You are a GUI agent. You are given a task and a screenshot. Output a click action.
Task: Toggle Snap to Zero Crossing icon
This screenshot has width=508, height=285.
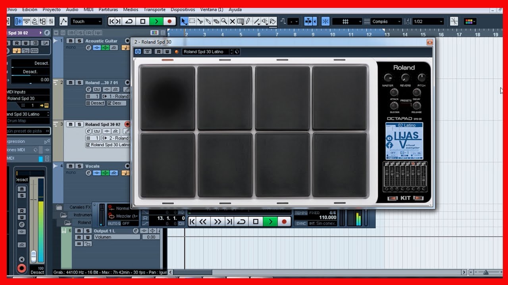[454, 21]
